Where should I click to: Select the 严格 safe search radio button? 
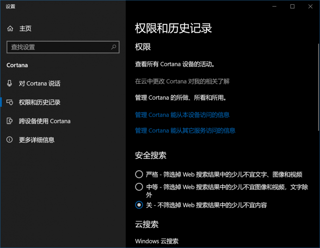pyautogui.click(x=139, y=175)
